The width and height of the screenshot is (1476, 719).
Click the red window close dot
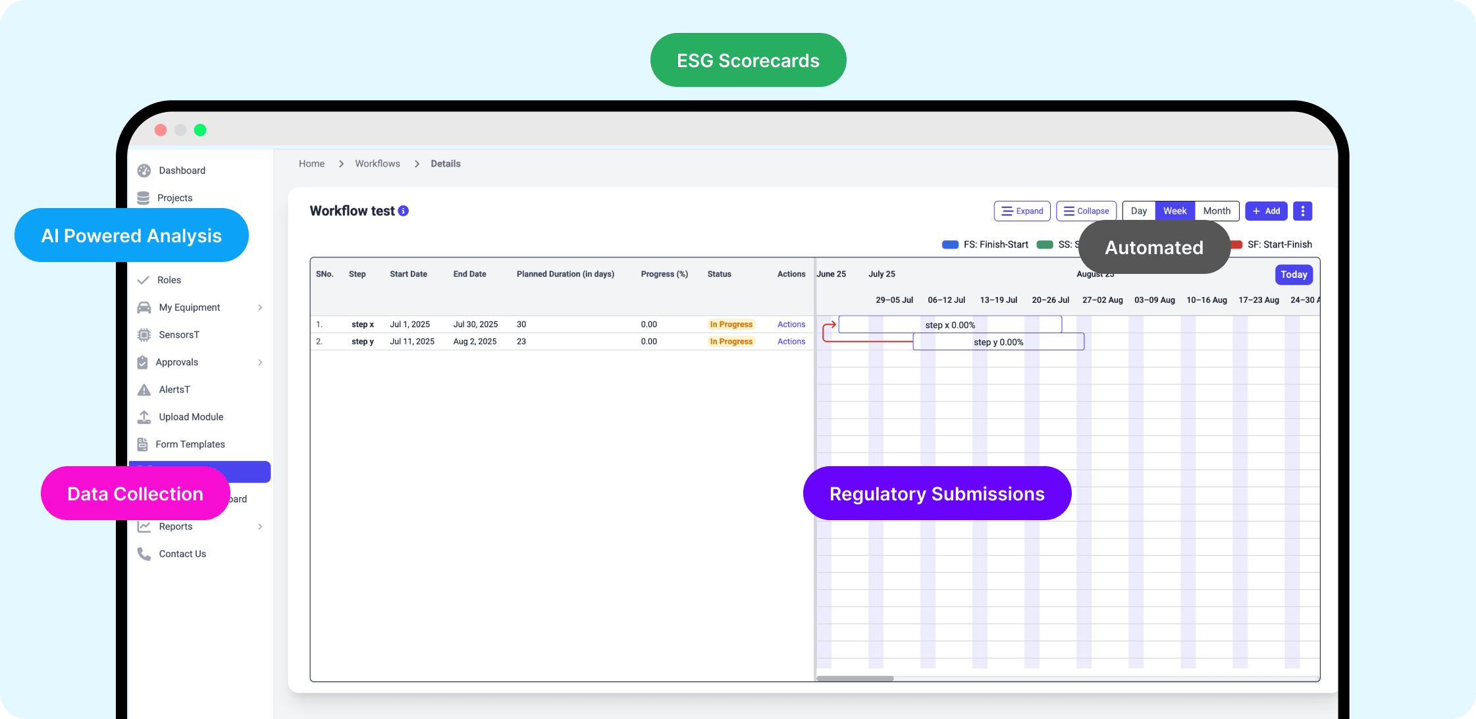[x=161, y=130]
